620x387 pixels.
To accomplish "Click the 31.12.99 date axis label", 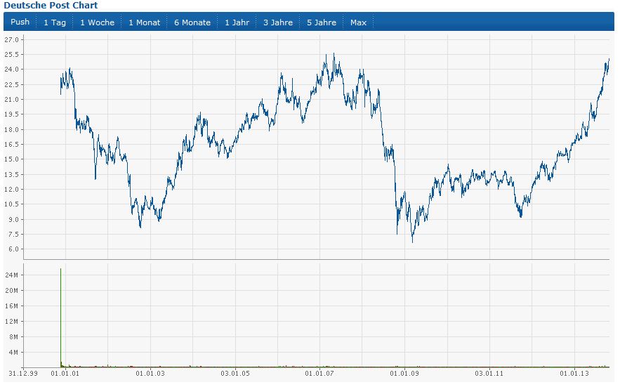I will coord(23,374).
